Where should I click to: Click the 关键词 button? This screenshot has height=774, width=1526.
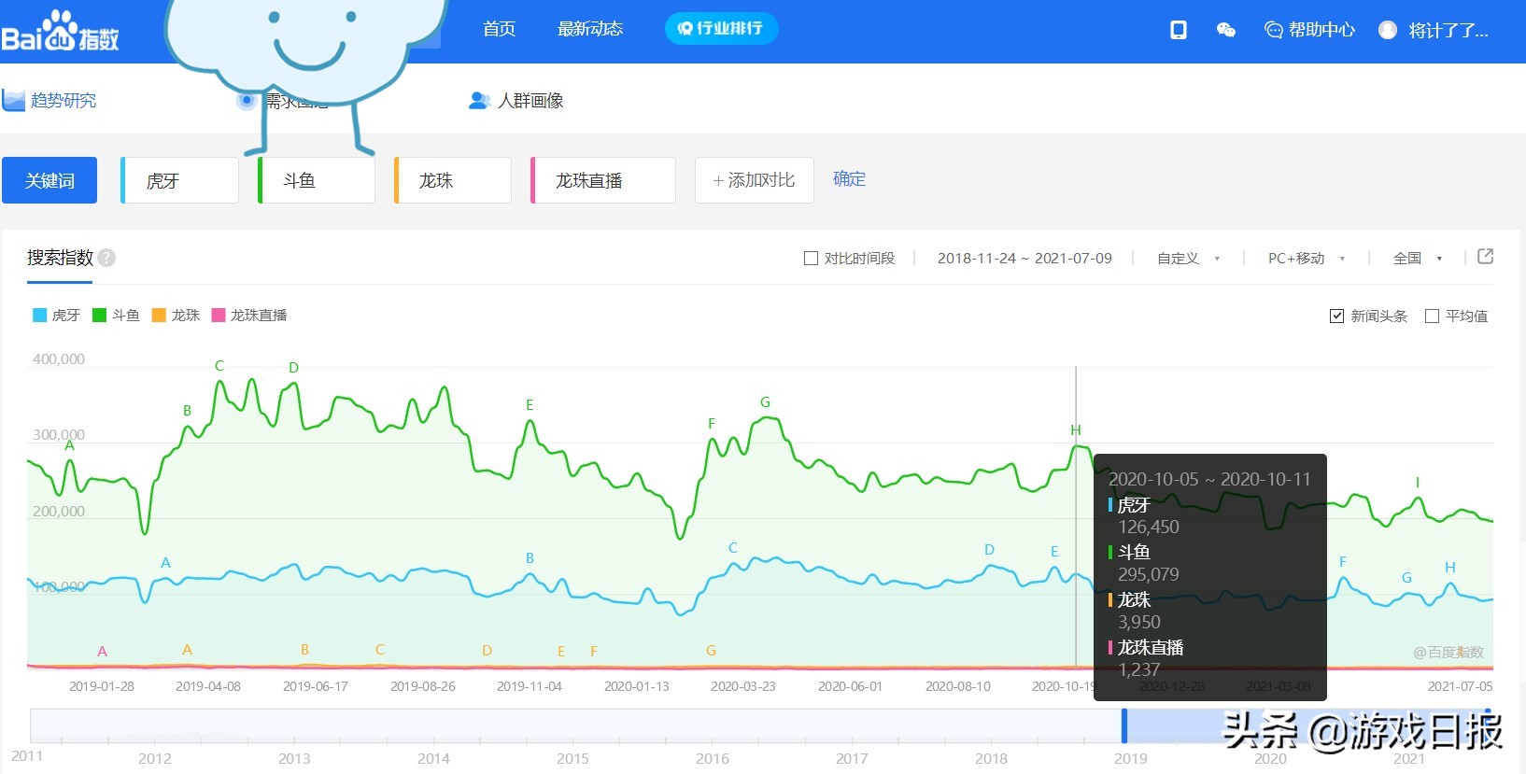coord(49,180)
